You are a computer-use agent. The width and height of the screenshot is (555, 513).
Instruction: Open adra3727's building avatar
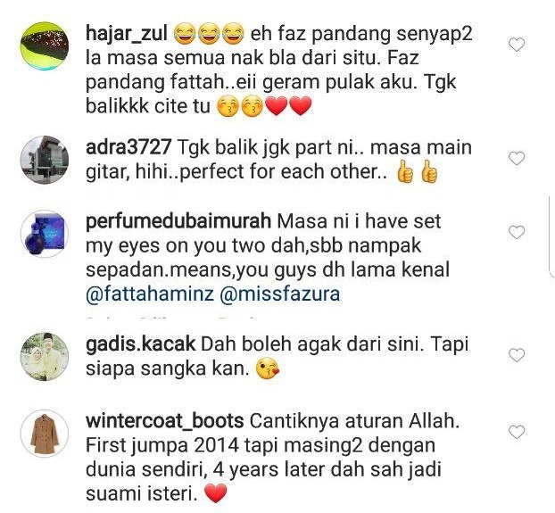point(45,160)
